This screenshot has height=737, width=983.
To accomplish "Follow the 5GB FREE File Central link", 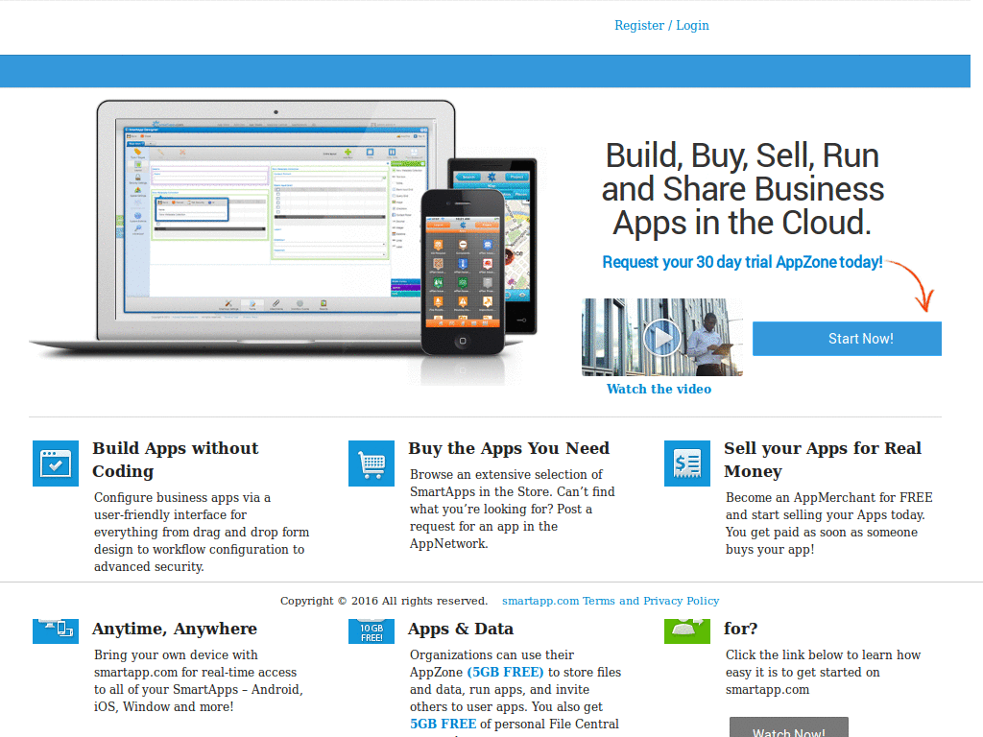I will click(x=444, y=724).
